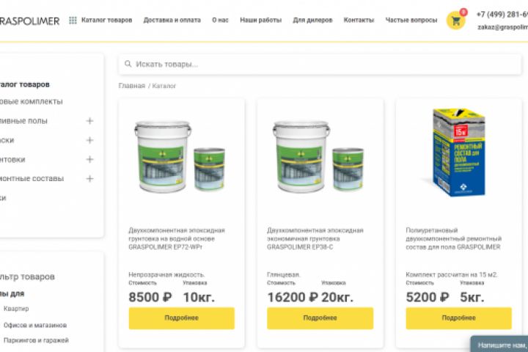Screen dimensions: 528x352
Task: Click the Главная breadcrumb link
Action: click(132, 86)
